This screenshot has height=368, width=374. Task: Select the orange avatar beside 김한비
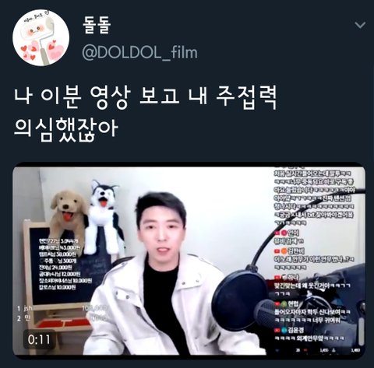point(284,251)
